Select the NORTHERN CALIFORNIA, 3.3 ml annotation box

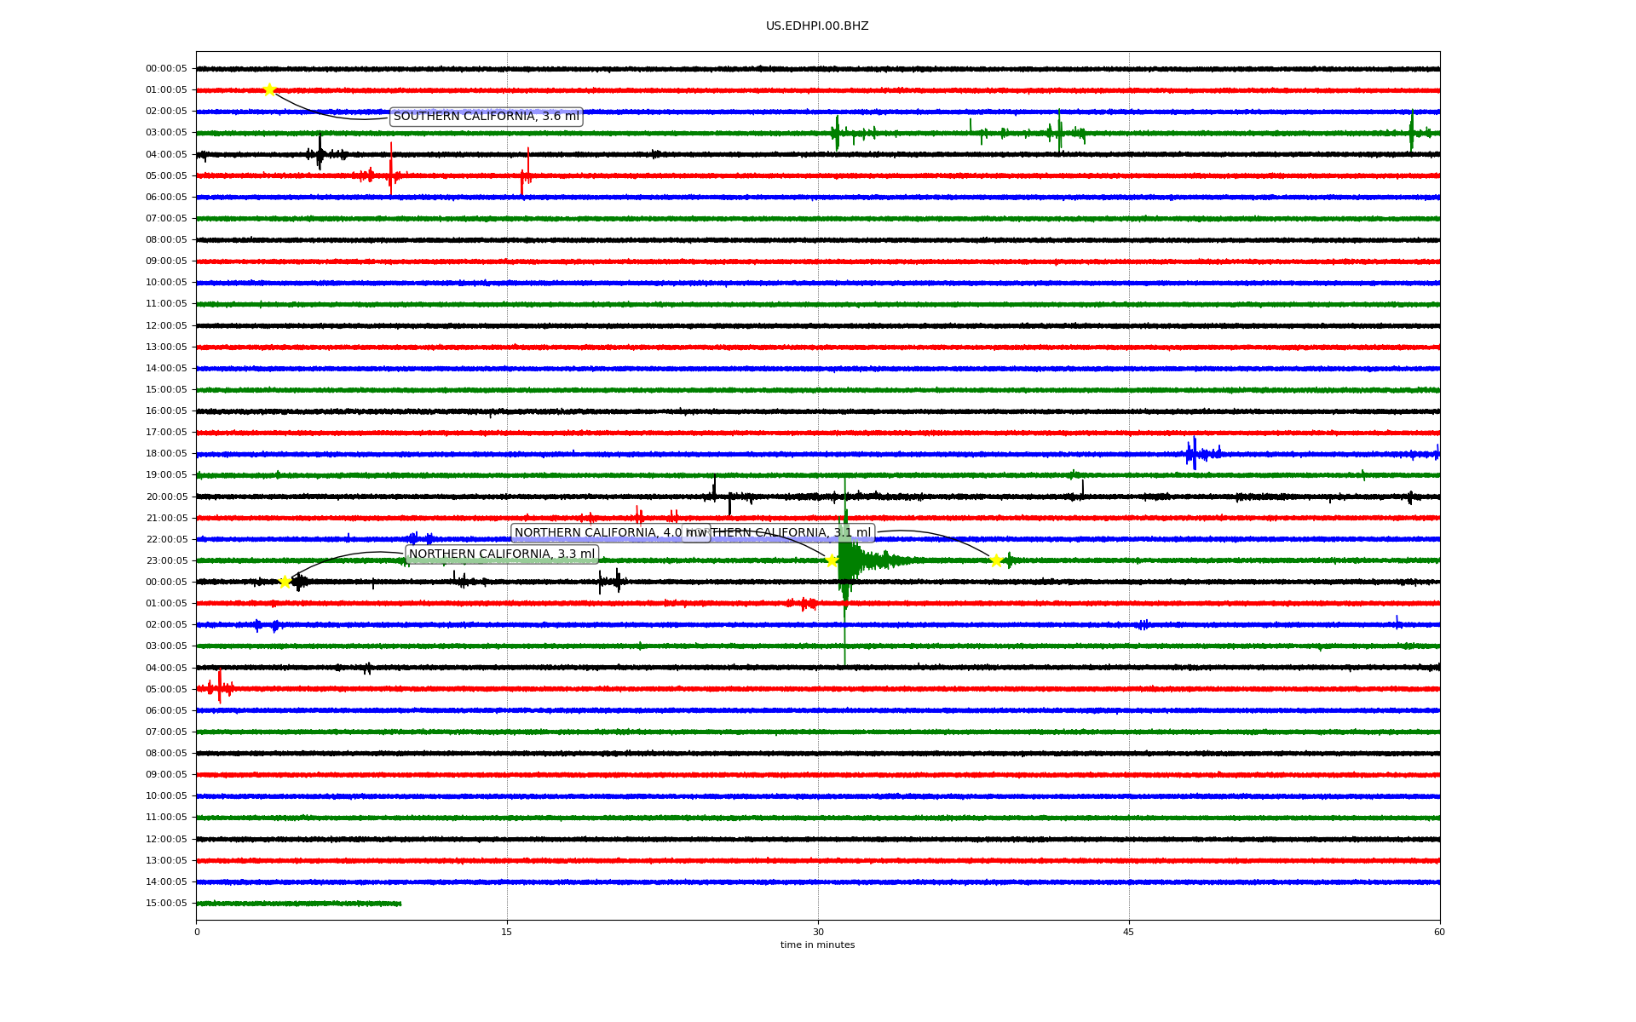[501, 554]
